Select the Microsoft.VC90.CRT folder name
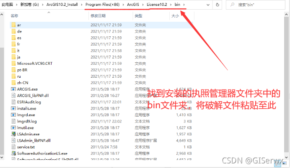 pos(35,64)
